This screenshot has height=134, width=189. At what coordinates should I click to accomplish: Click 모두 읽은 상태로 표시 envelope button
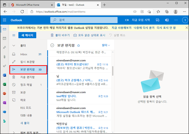[x=89, y=35]
